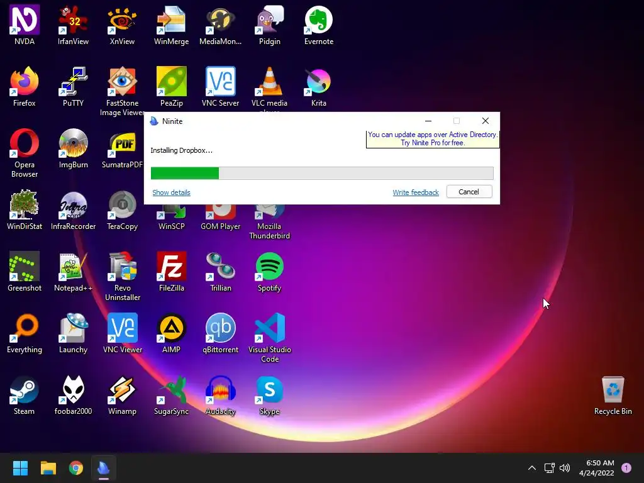Open File Explorer from the taskbar

point(48,468)
